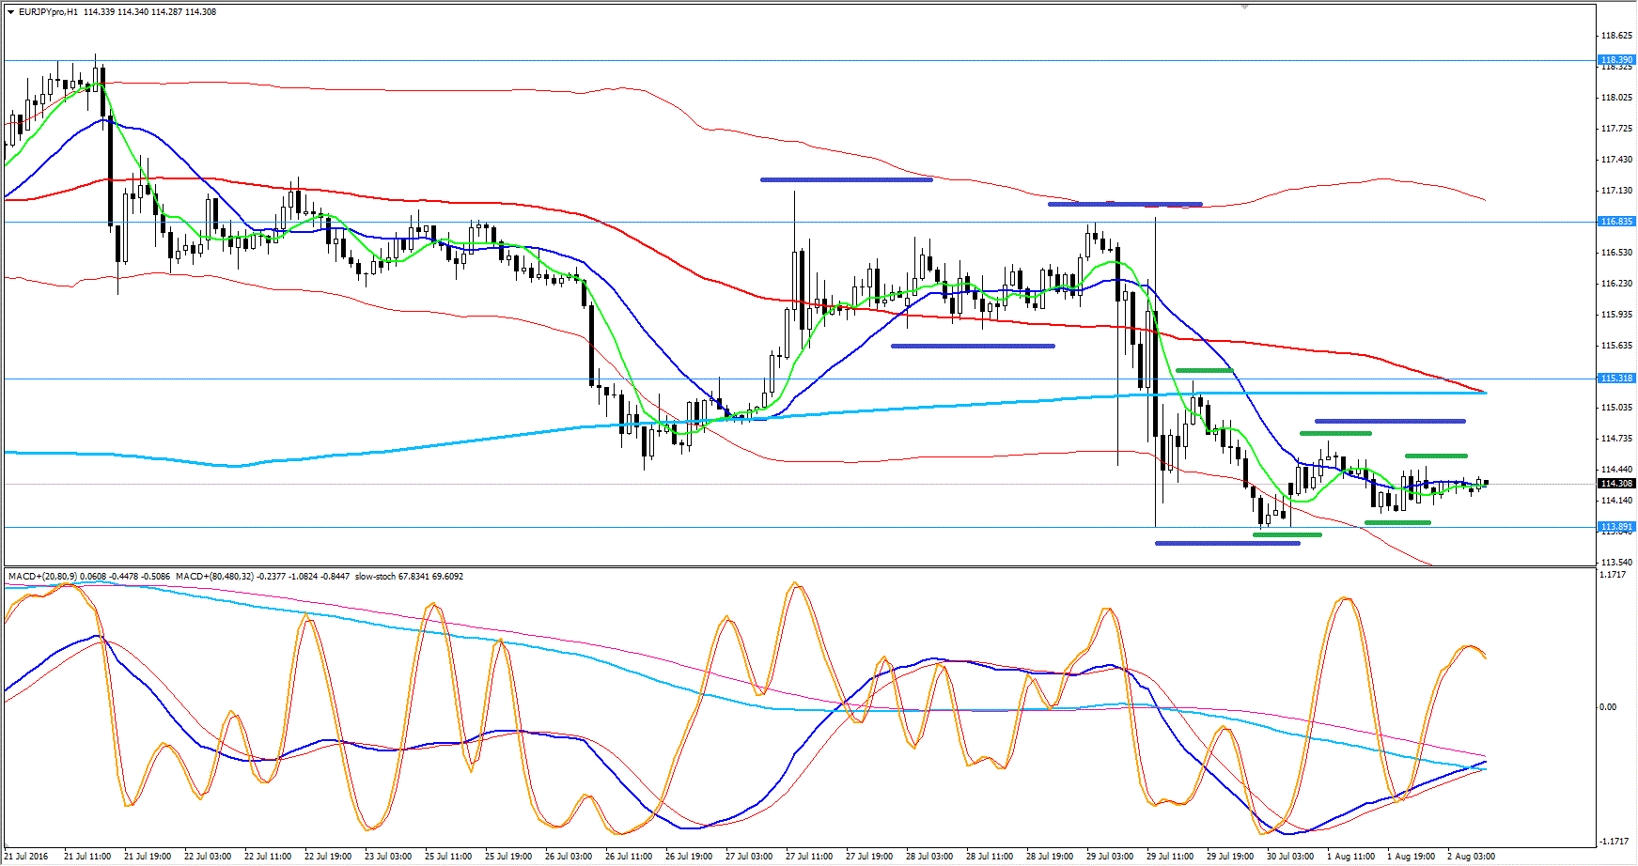Click the 1.1717 indicator scale maximum value
The image size is (1638, 866).
tap(1613, 575)
